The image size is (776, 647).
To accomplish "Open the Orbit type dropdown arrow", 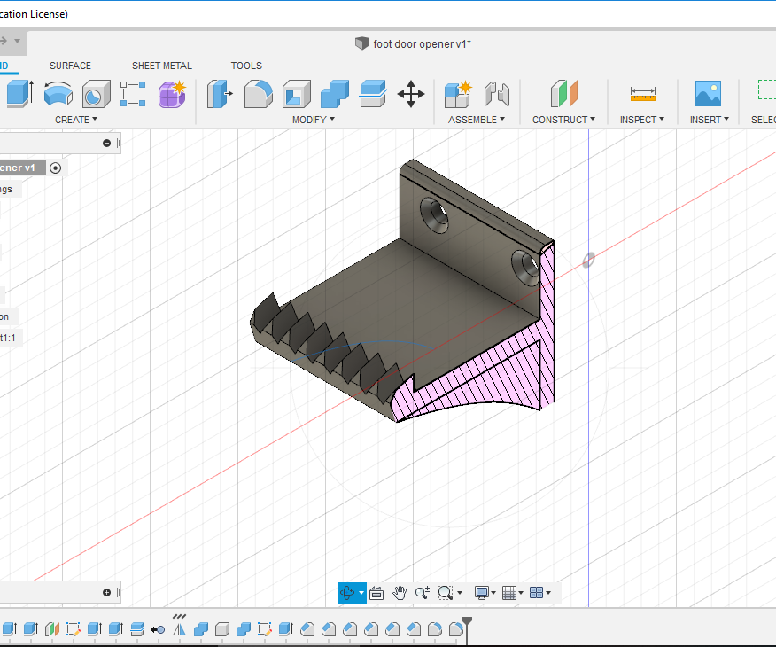I will [x=361, y=593].
